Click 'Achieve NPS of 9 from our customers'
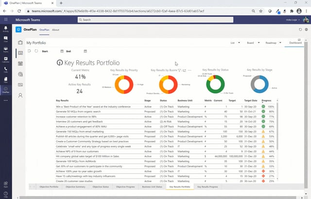 point(77,152)
